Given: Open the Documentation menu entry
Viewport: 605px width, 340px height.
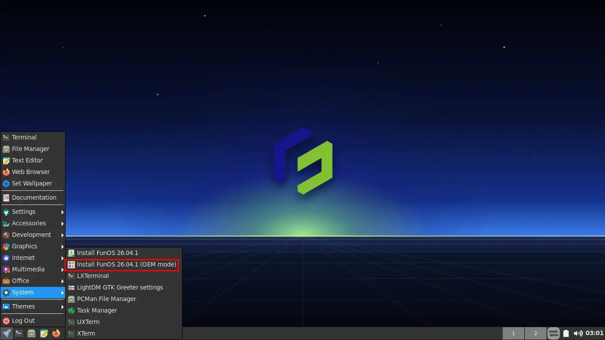Looking at the screenshot, I should (x=33, y=197).
